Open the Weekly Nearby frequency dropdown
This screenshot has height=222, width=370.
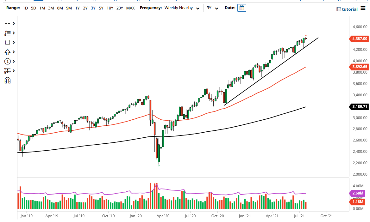point(181,8)
